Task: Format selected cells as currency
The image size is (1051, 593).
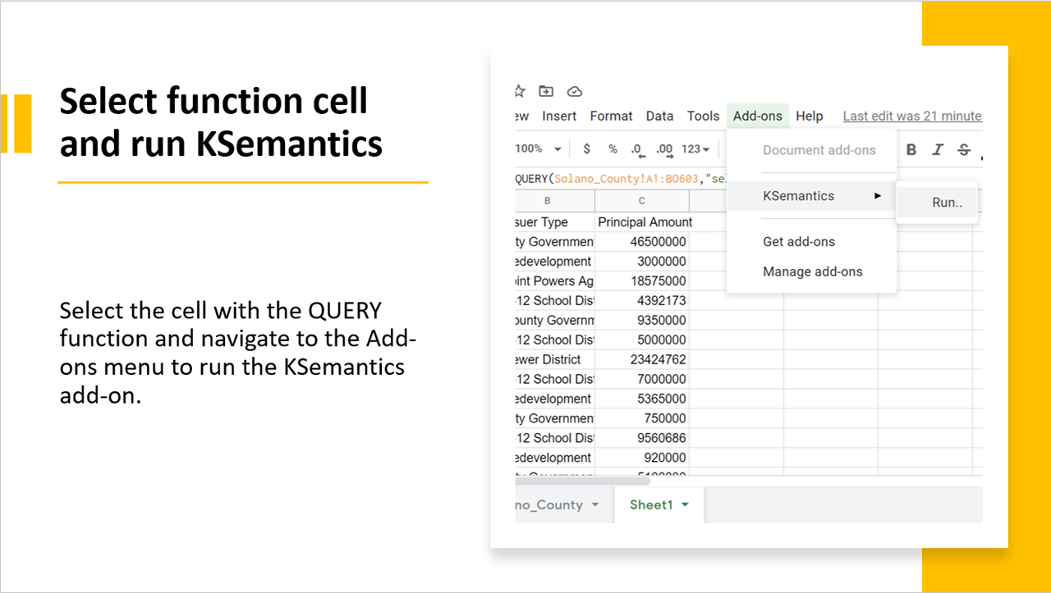Action: pos(585,149)
